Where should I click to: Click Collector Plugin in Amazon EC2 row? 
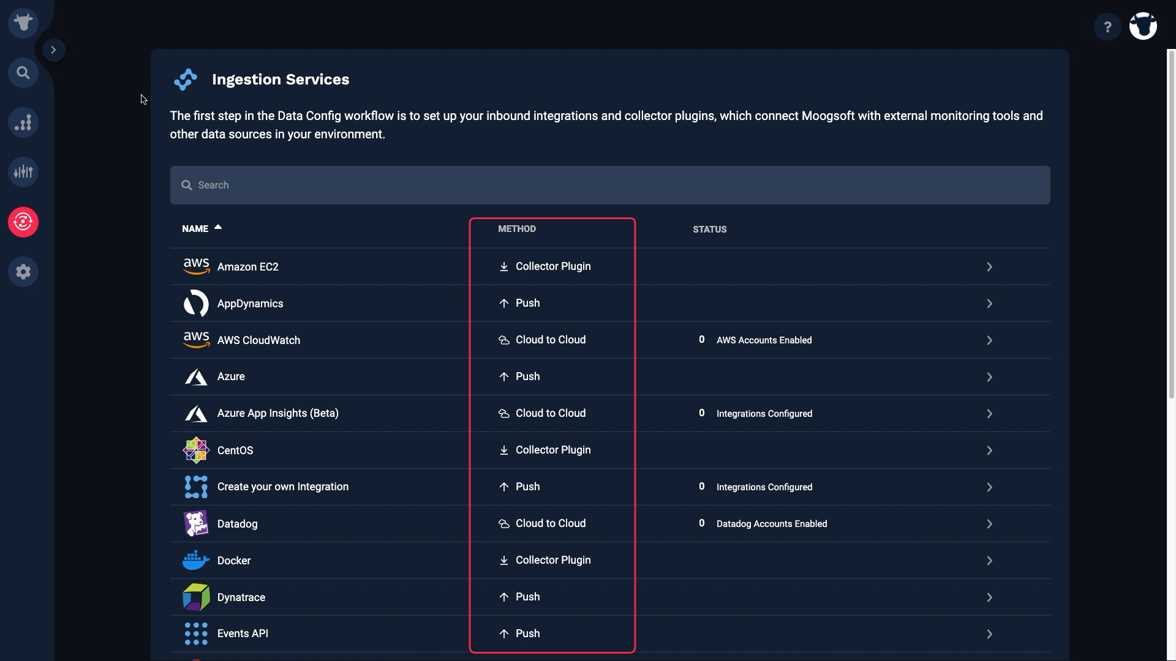click(553, 266)
